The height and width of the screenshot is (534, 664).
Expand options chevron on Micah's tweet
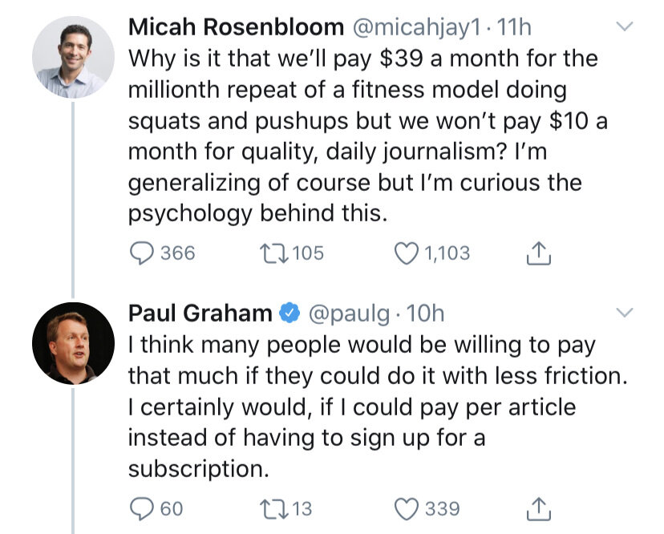(x=624, y=27)
